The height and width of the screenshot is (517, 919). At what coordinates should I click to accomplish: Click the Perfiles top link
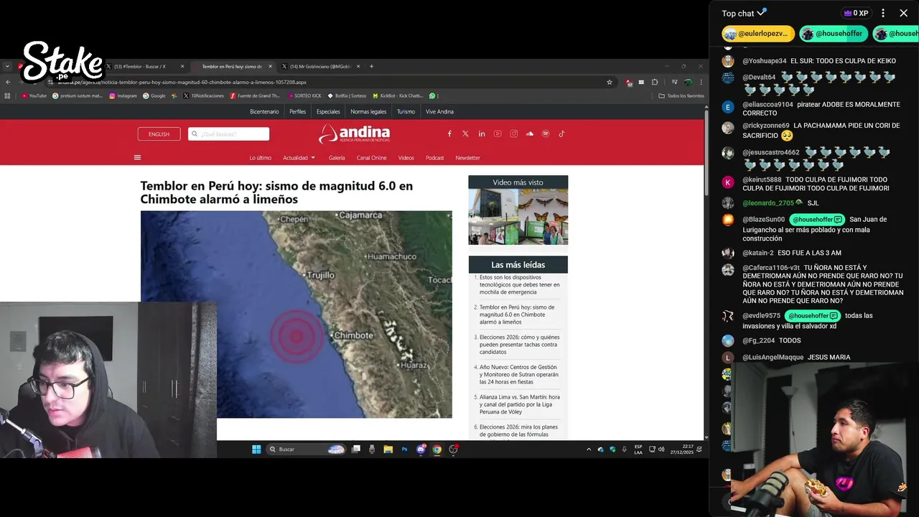[297, 111]
